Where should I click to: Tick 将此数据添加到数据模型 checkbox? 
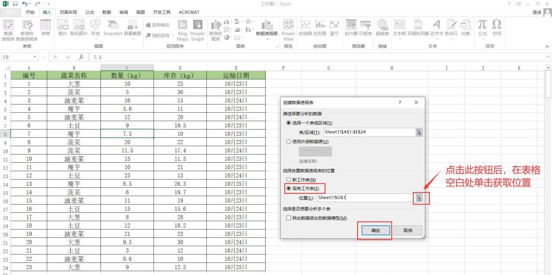tap(289, 218)
